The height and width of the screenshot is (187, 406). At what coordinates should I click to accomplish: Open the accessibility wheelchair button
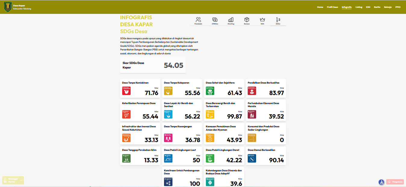pos(381,182)
